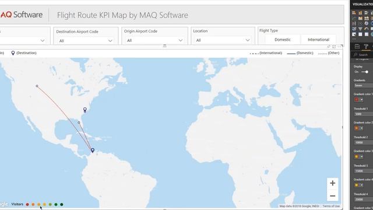Click the Threshold 3 input field
373x210 pixels.
point(364,171)
